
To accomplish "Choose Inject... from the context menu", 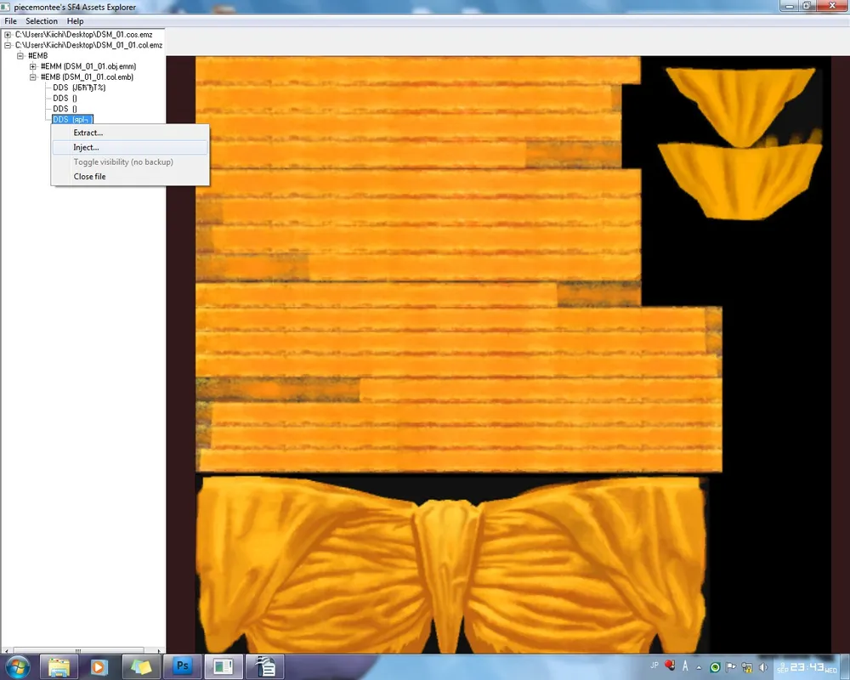I will 86,148.
